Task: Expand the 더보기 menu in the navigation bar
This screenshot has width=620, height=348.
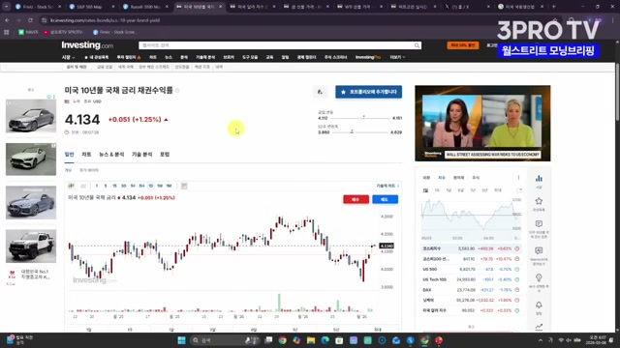Action: pyautogui.click(x=397, y=57)
